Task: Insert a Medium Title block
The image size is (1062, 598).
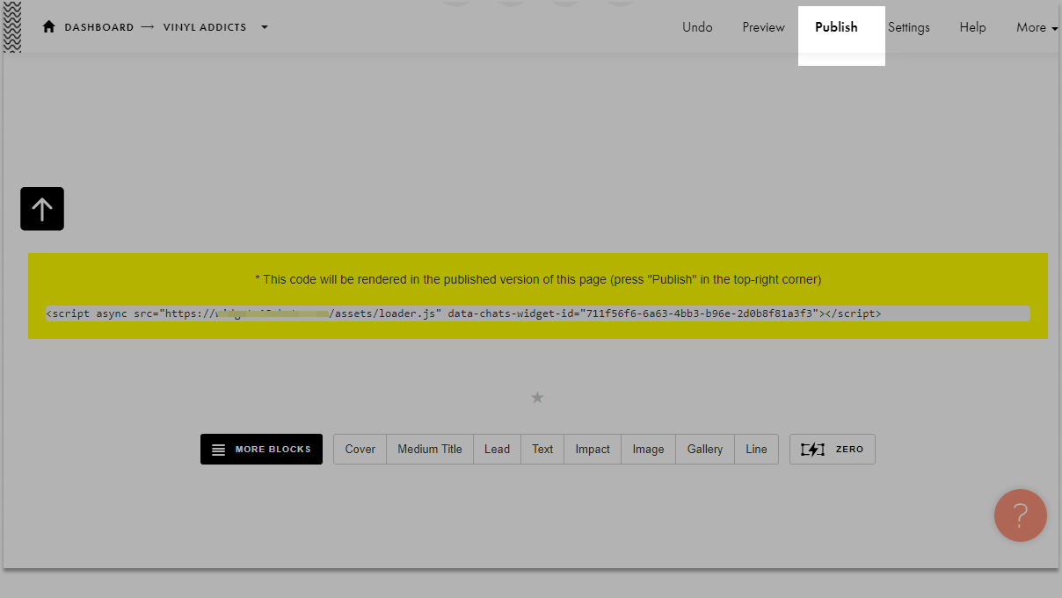Action: [x=429, y=450]
